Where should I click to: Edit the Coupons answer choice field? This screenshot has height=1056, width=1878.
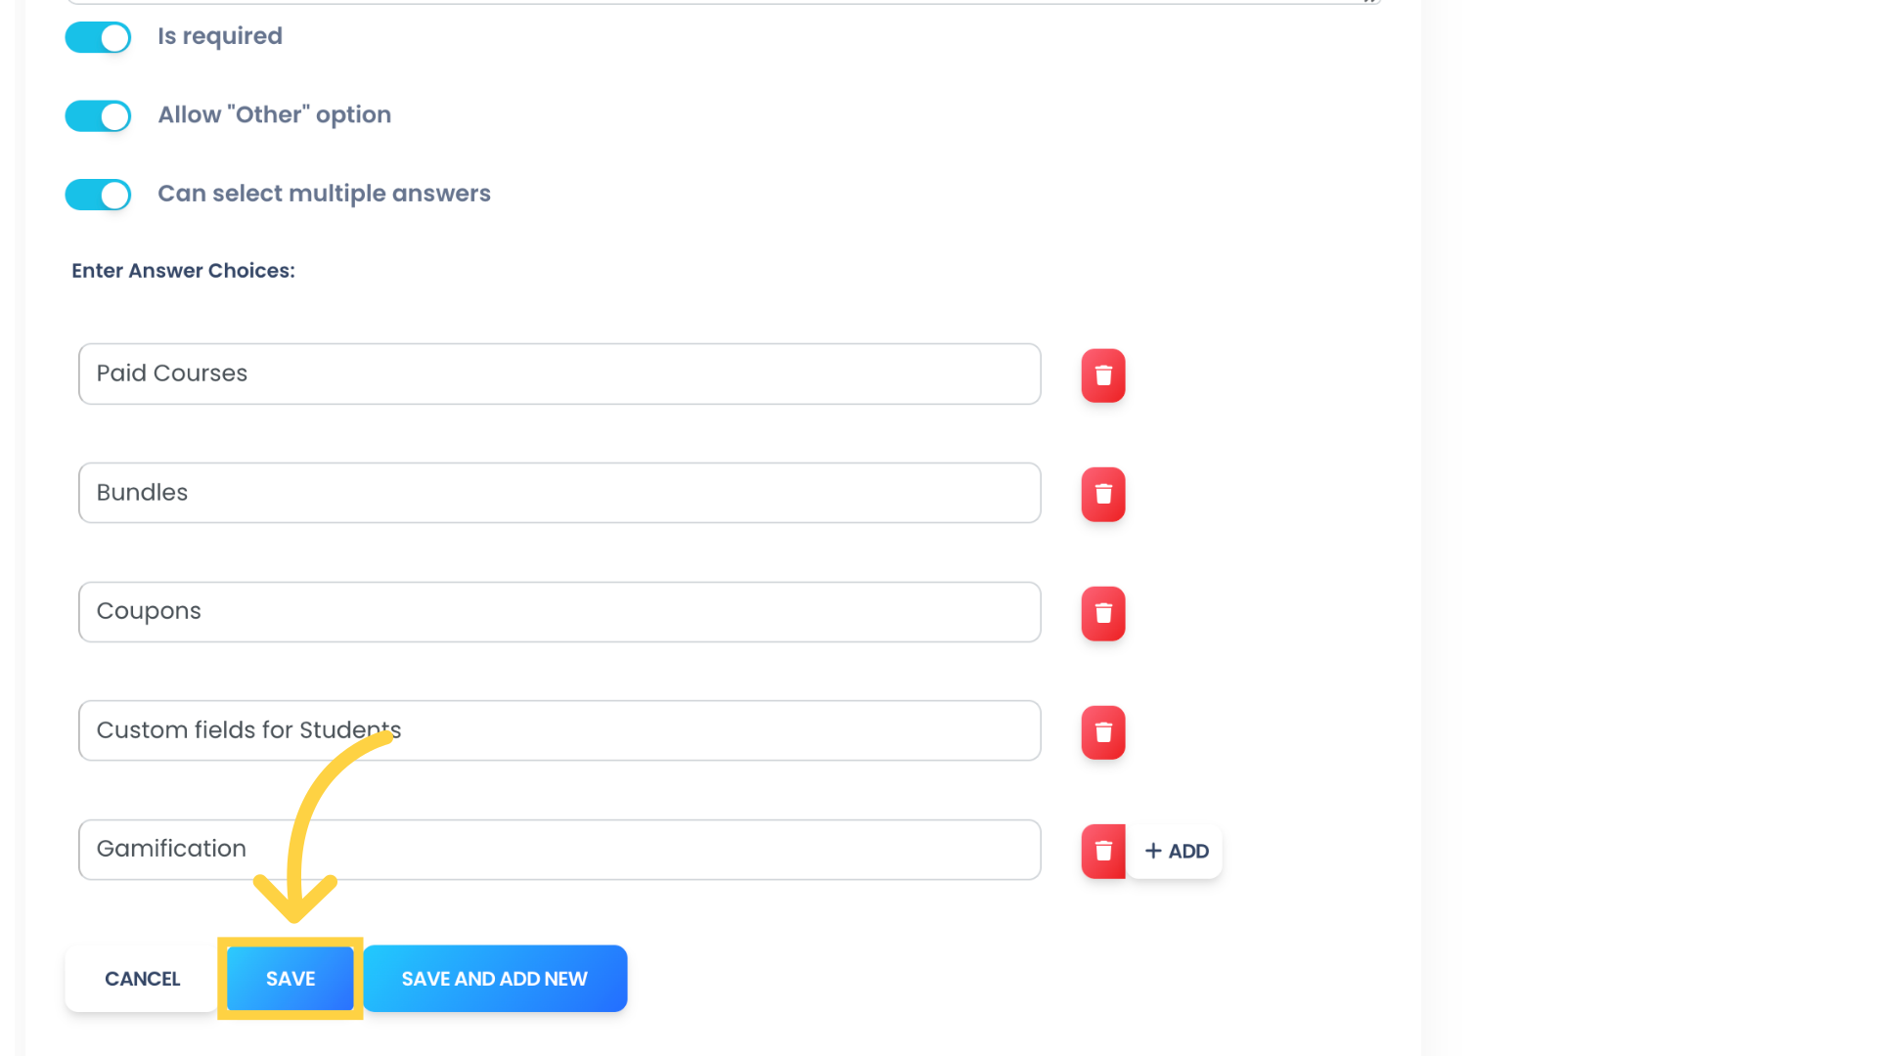tap(559, 611)
